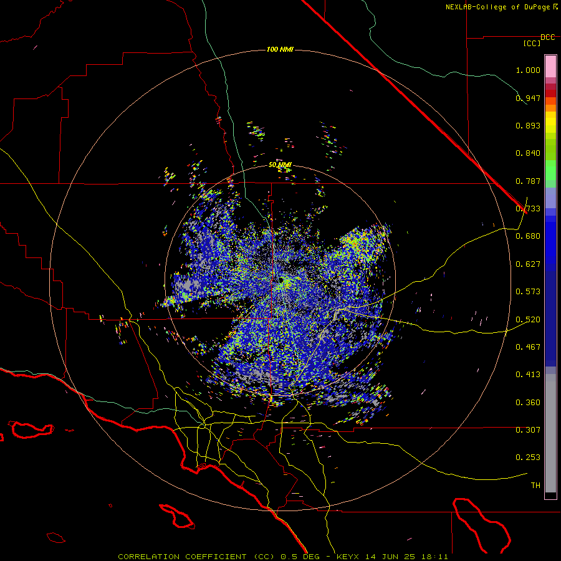Click the 0.573 scale value
Image resolution: width=561 pixels, height=561 pixels.
point(528,292)
